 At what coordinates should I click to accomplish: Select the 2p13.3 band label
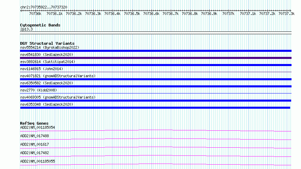(26, 29)
